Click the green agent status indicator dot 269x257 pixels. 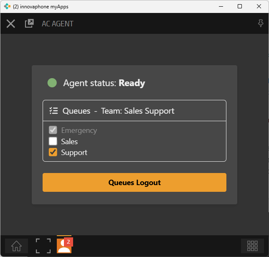[x=52, y=83]
